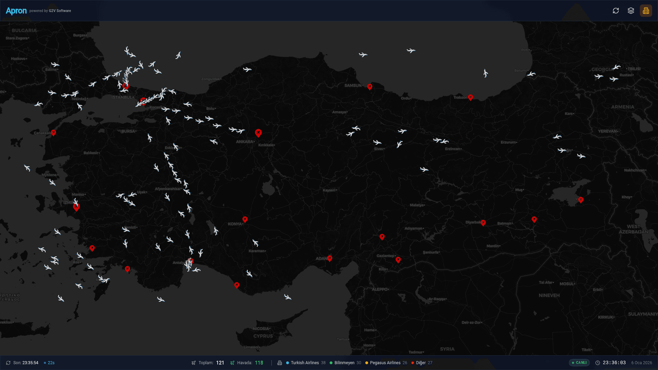Click the Apron logo

pyautogui.click(x=16, y=11)
